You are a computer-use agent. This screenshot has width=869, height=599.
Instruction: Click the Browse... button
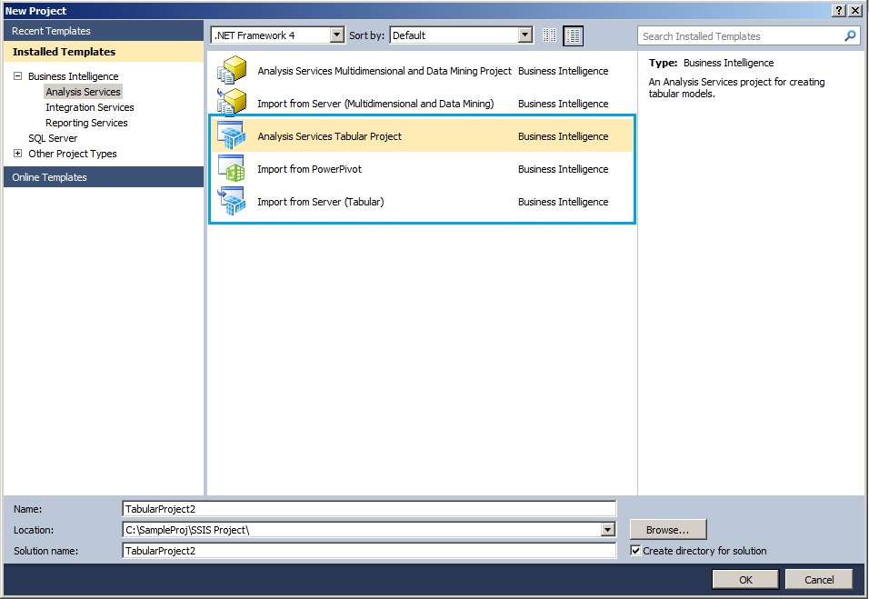668,530
